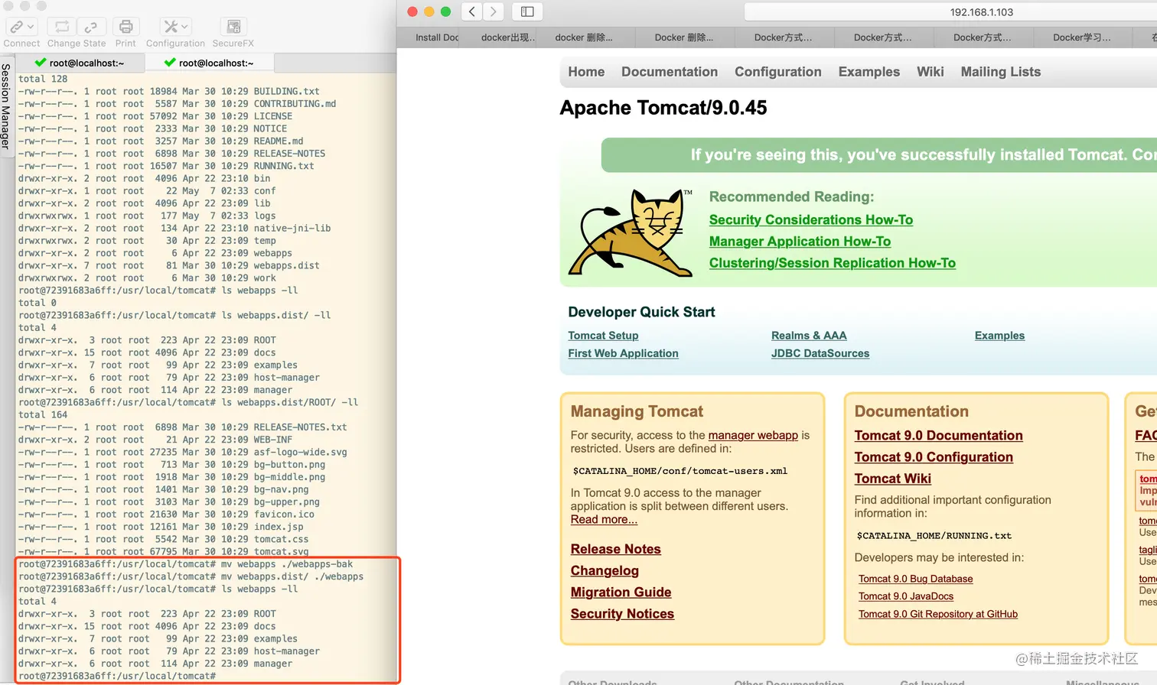Open the Docker学习 browser tab
The image size is (1157, 685).
(1083, 37)
